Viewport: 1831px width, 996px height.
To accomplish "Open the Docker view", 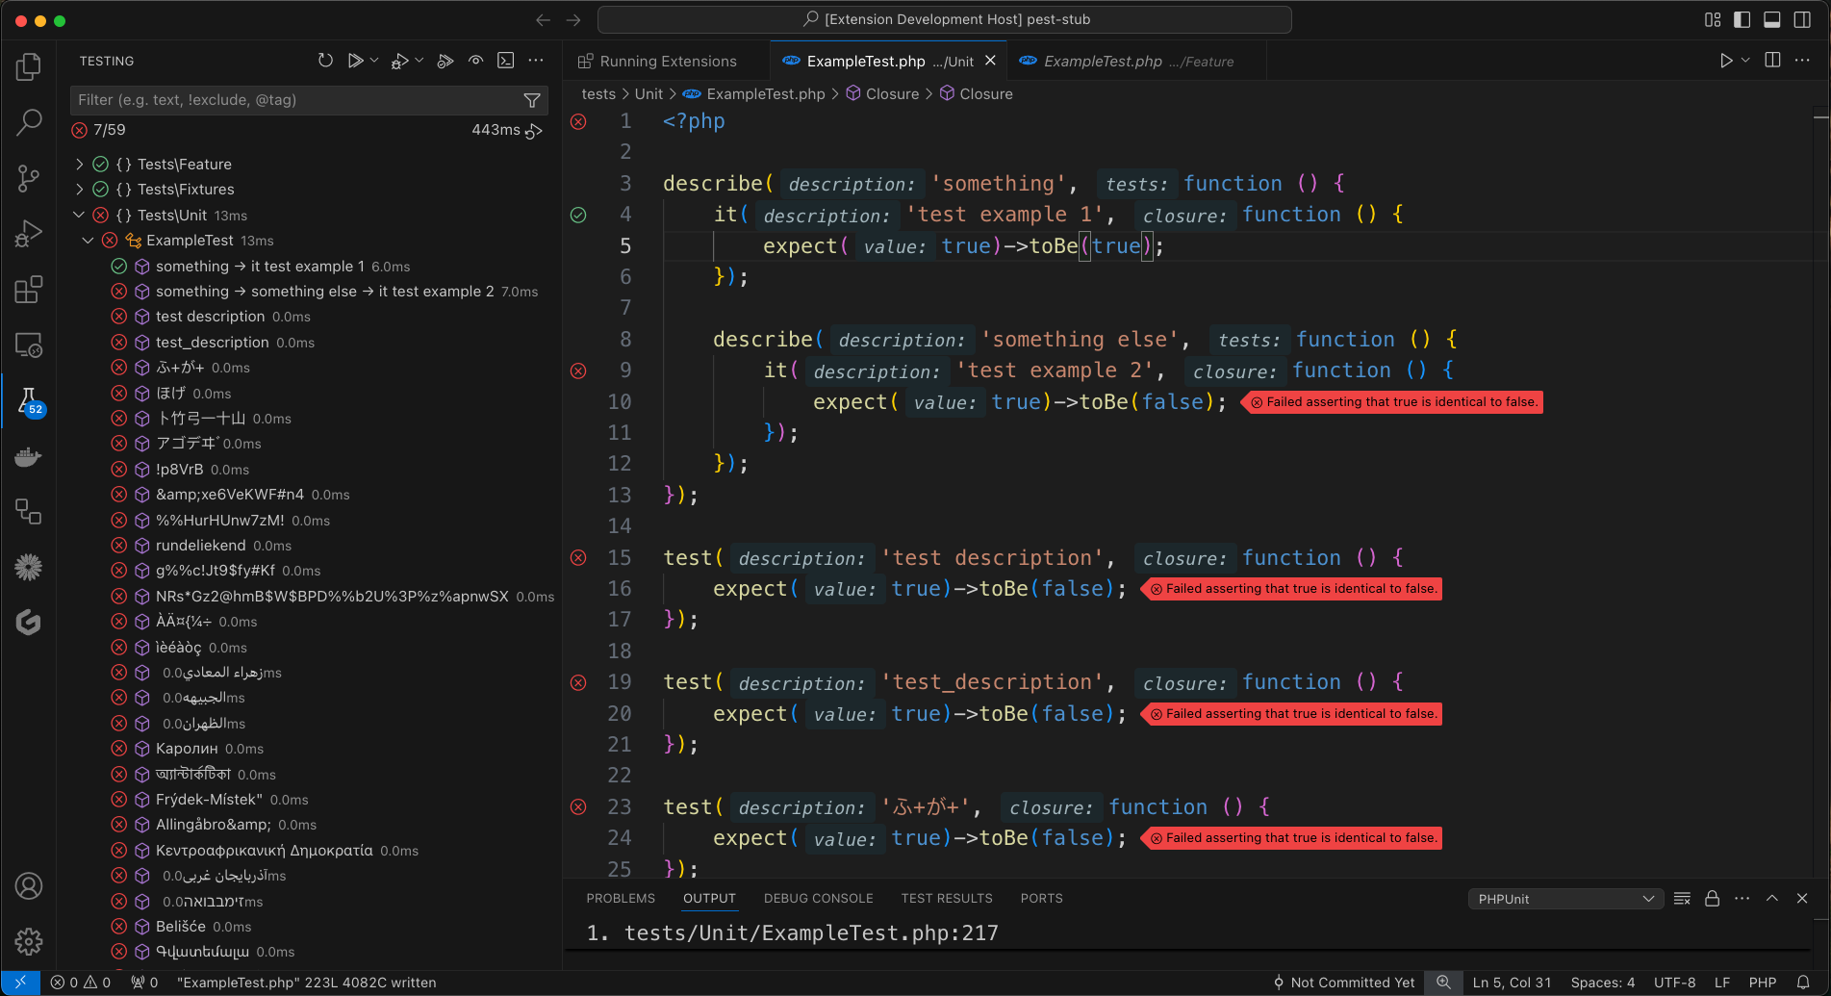I will click(x=29, y=456).
